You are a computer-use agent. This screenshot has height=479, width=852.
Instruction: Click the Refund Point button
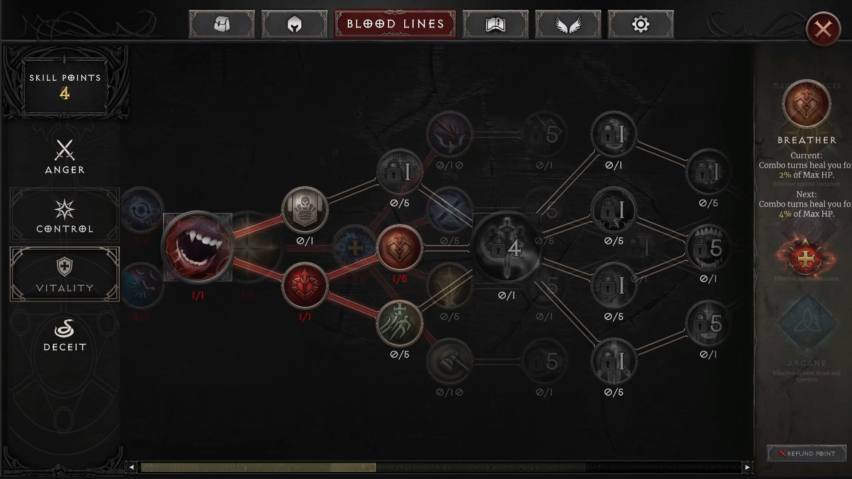(x=806, y=453)
